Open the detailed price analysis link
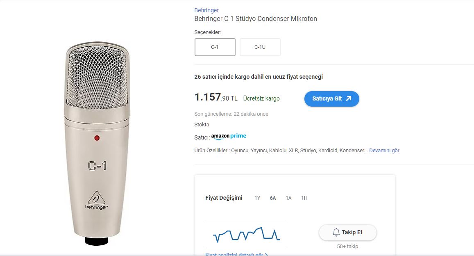This screenshot has width=474, height=256. pos(237,254)
